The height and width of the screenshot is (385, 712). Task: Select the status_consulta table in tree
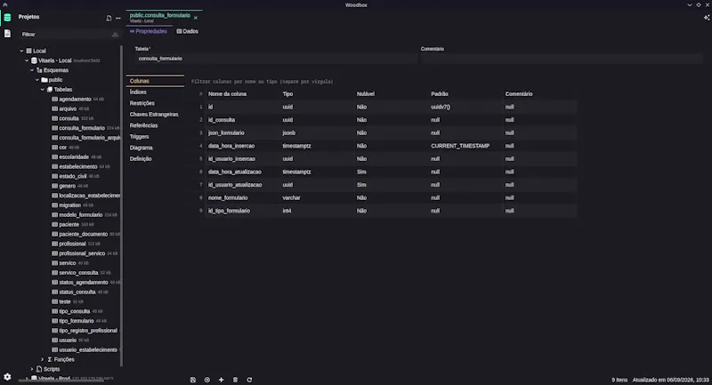coord(77,292)
